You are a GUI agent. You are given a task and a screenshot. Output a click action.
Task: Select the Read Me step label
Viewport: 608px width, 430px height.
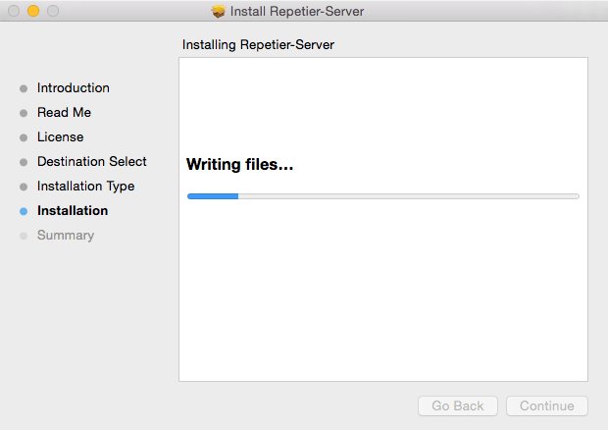click(64, 112)
